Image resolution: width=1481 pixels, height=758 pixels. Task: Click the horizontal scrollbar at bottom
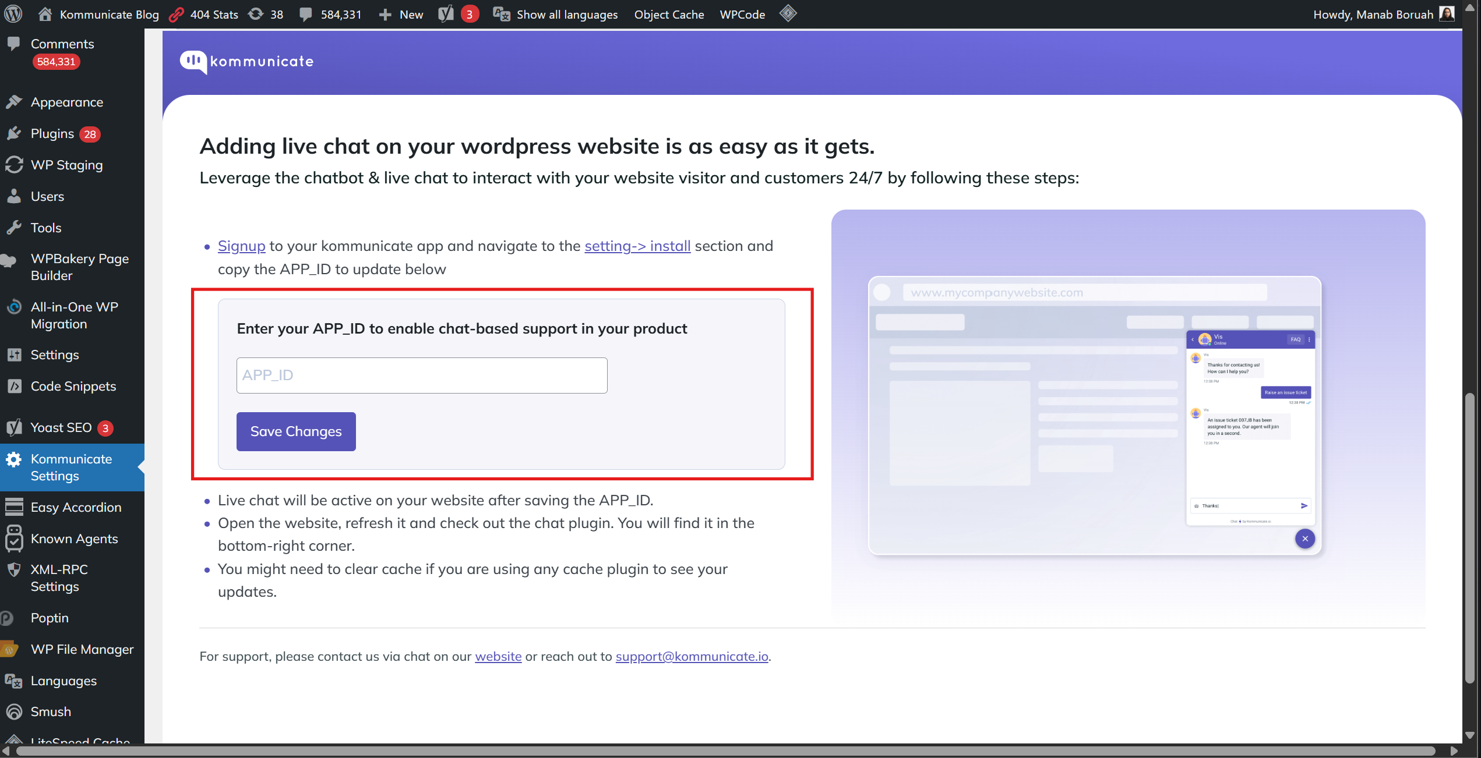(726, 751)
